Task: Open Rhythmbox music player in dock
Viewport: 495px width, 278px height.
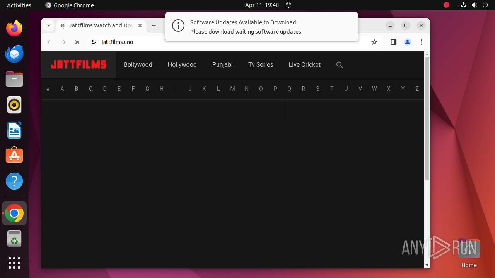Action: point(14,105)
